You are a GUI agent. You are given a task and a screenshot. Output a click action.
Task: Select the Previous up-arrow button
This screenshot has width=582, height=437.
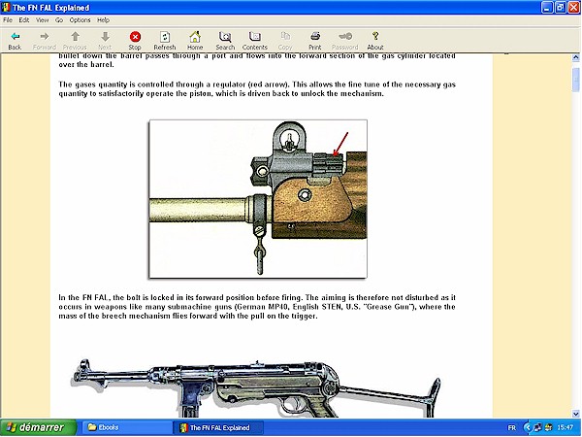pyautogui.click(x=75, y=41)
